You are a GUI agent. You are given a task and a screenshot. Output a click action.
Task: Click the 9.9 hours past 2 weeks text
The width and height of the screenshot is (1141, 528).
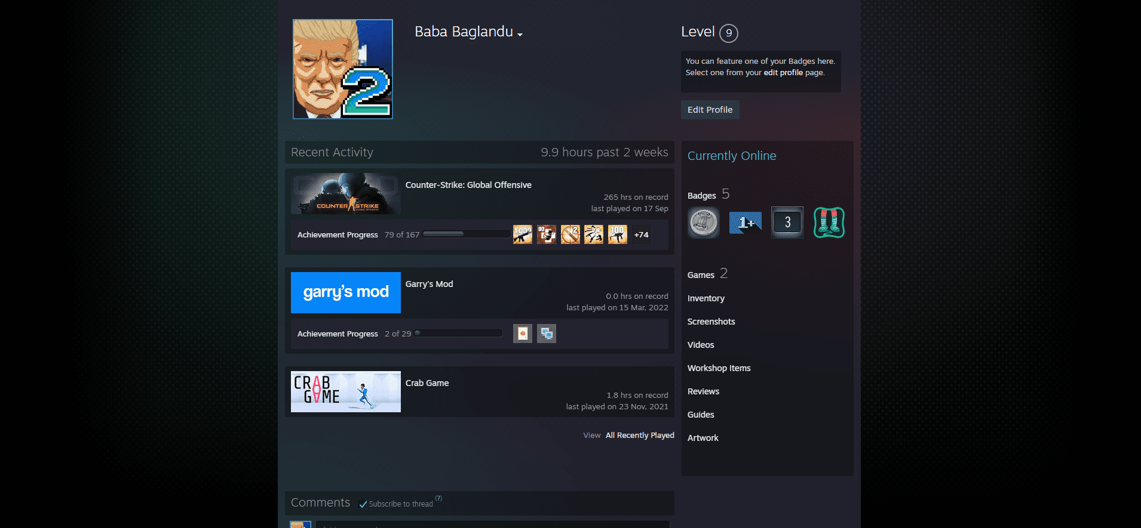[605, 152]
